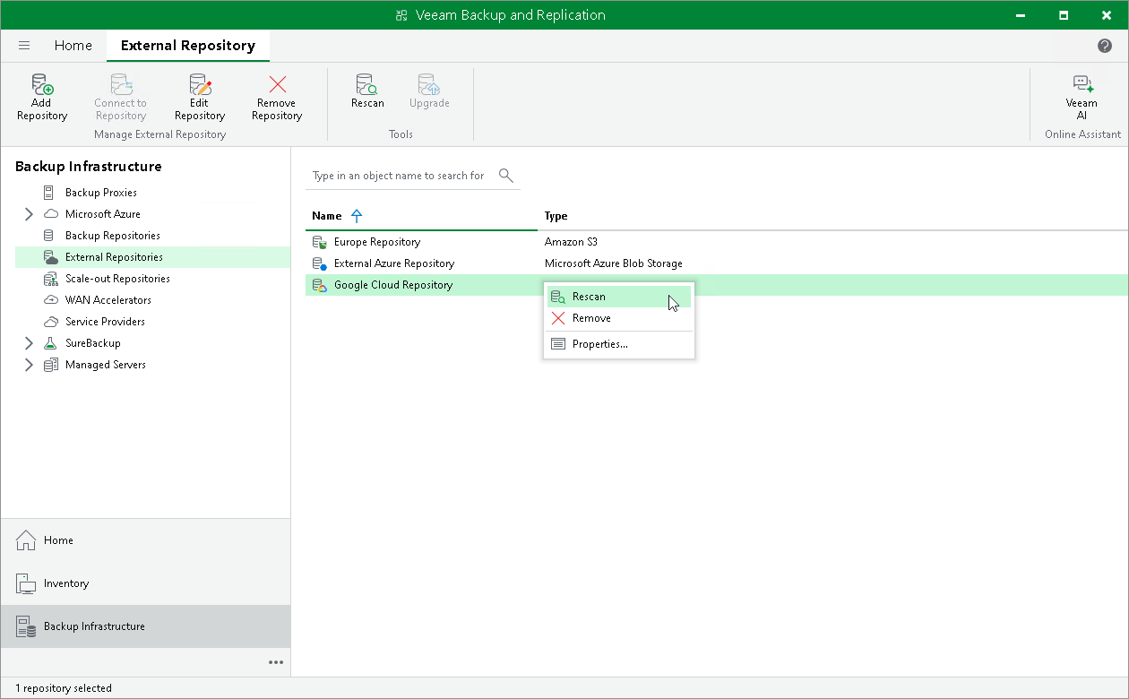Open the navigation pane overflow dots
The image size is (1129, 699).
click(276, 662)
